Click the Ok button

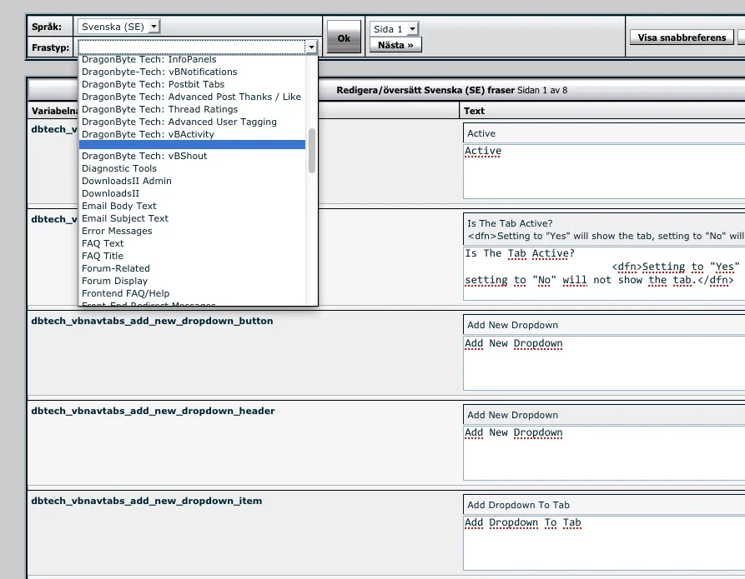pyautogui.click(x=344, y=38)
